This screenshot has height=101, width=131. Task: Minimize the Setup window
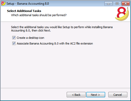click(x=108, y=4)
